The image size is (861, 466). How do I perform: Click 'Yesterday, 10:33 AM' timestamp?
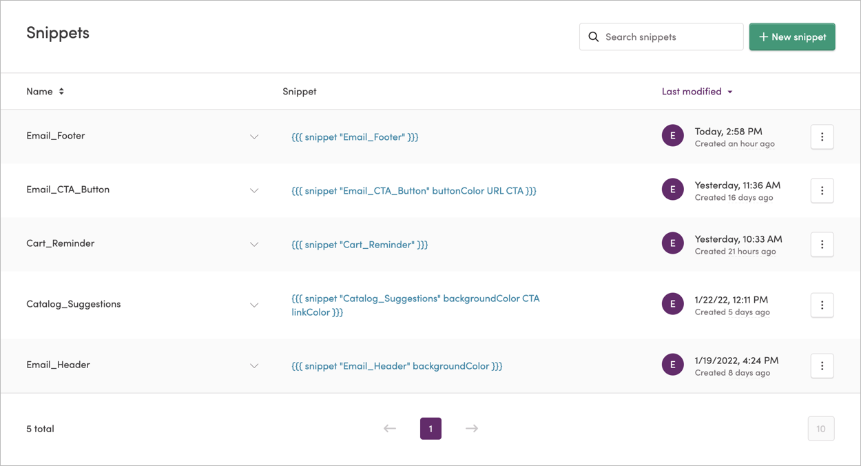[x=738, y=239]
